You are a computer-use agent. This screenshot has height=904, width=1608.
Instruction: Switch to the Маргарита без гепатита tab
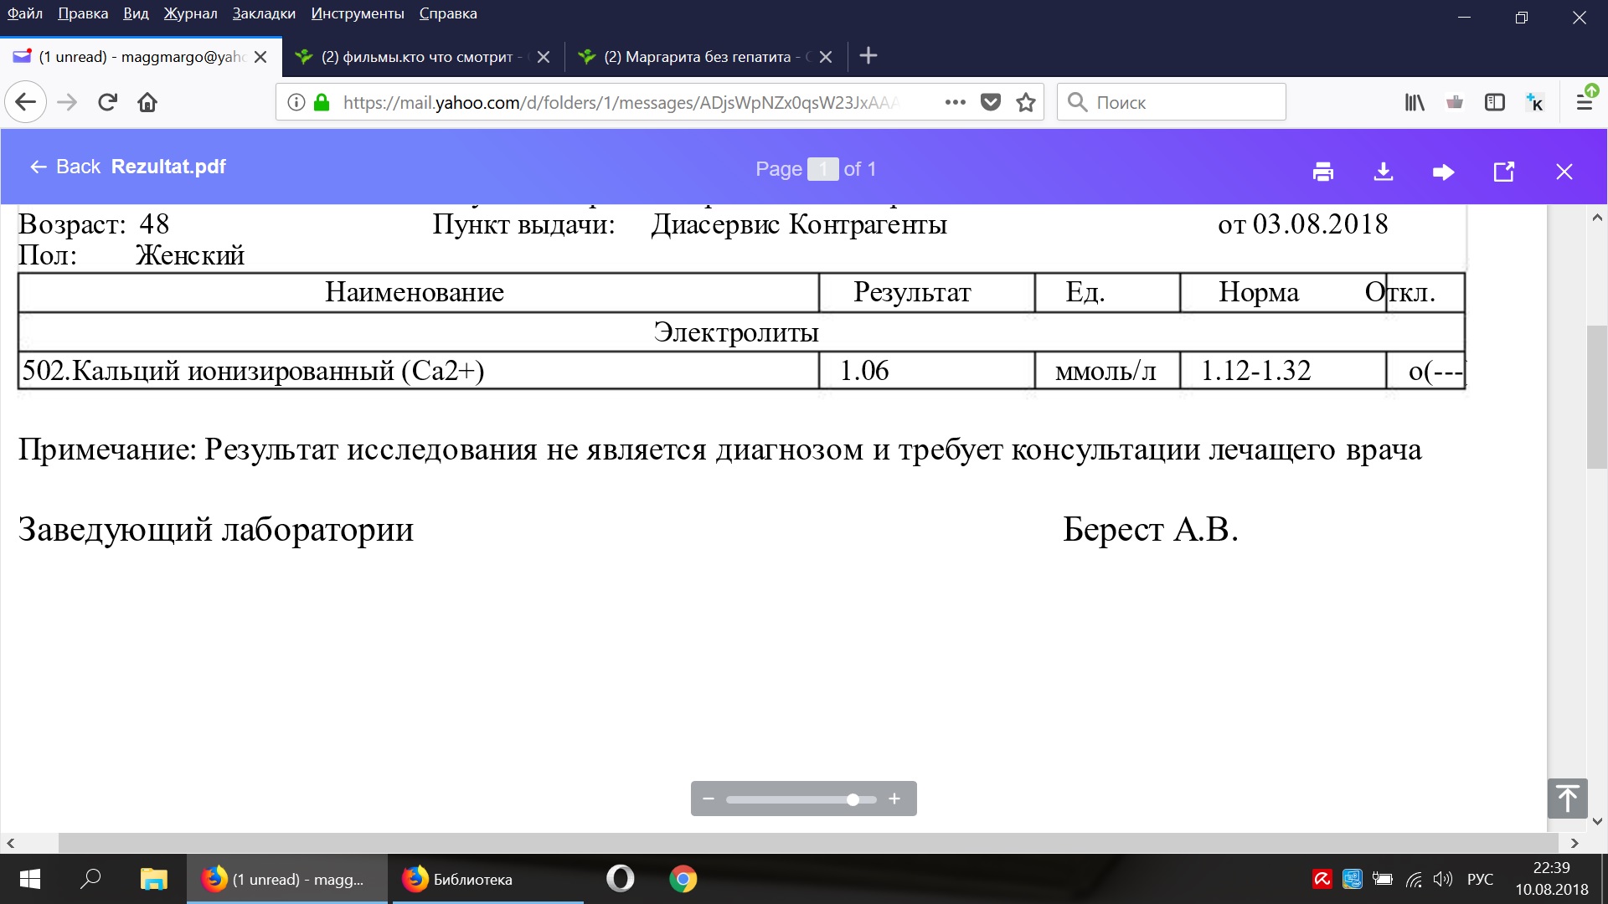pyautogui.click(x=697, y=57)
